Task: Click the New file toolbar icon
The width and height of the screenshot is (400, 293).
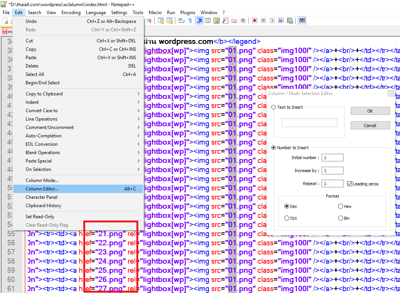Action: 5,21
